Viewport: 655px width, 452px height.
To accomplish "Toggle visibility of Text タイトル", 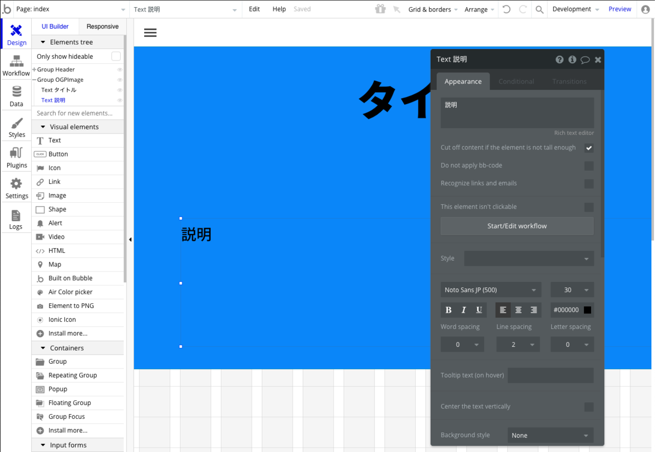I will point(120,91).
